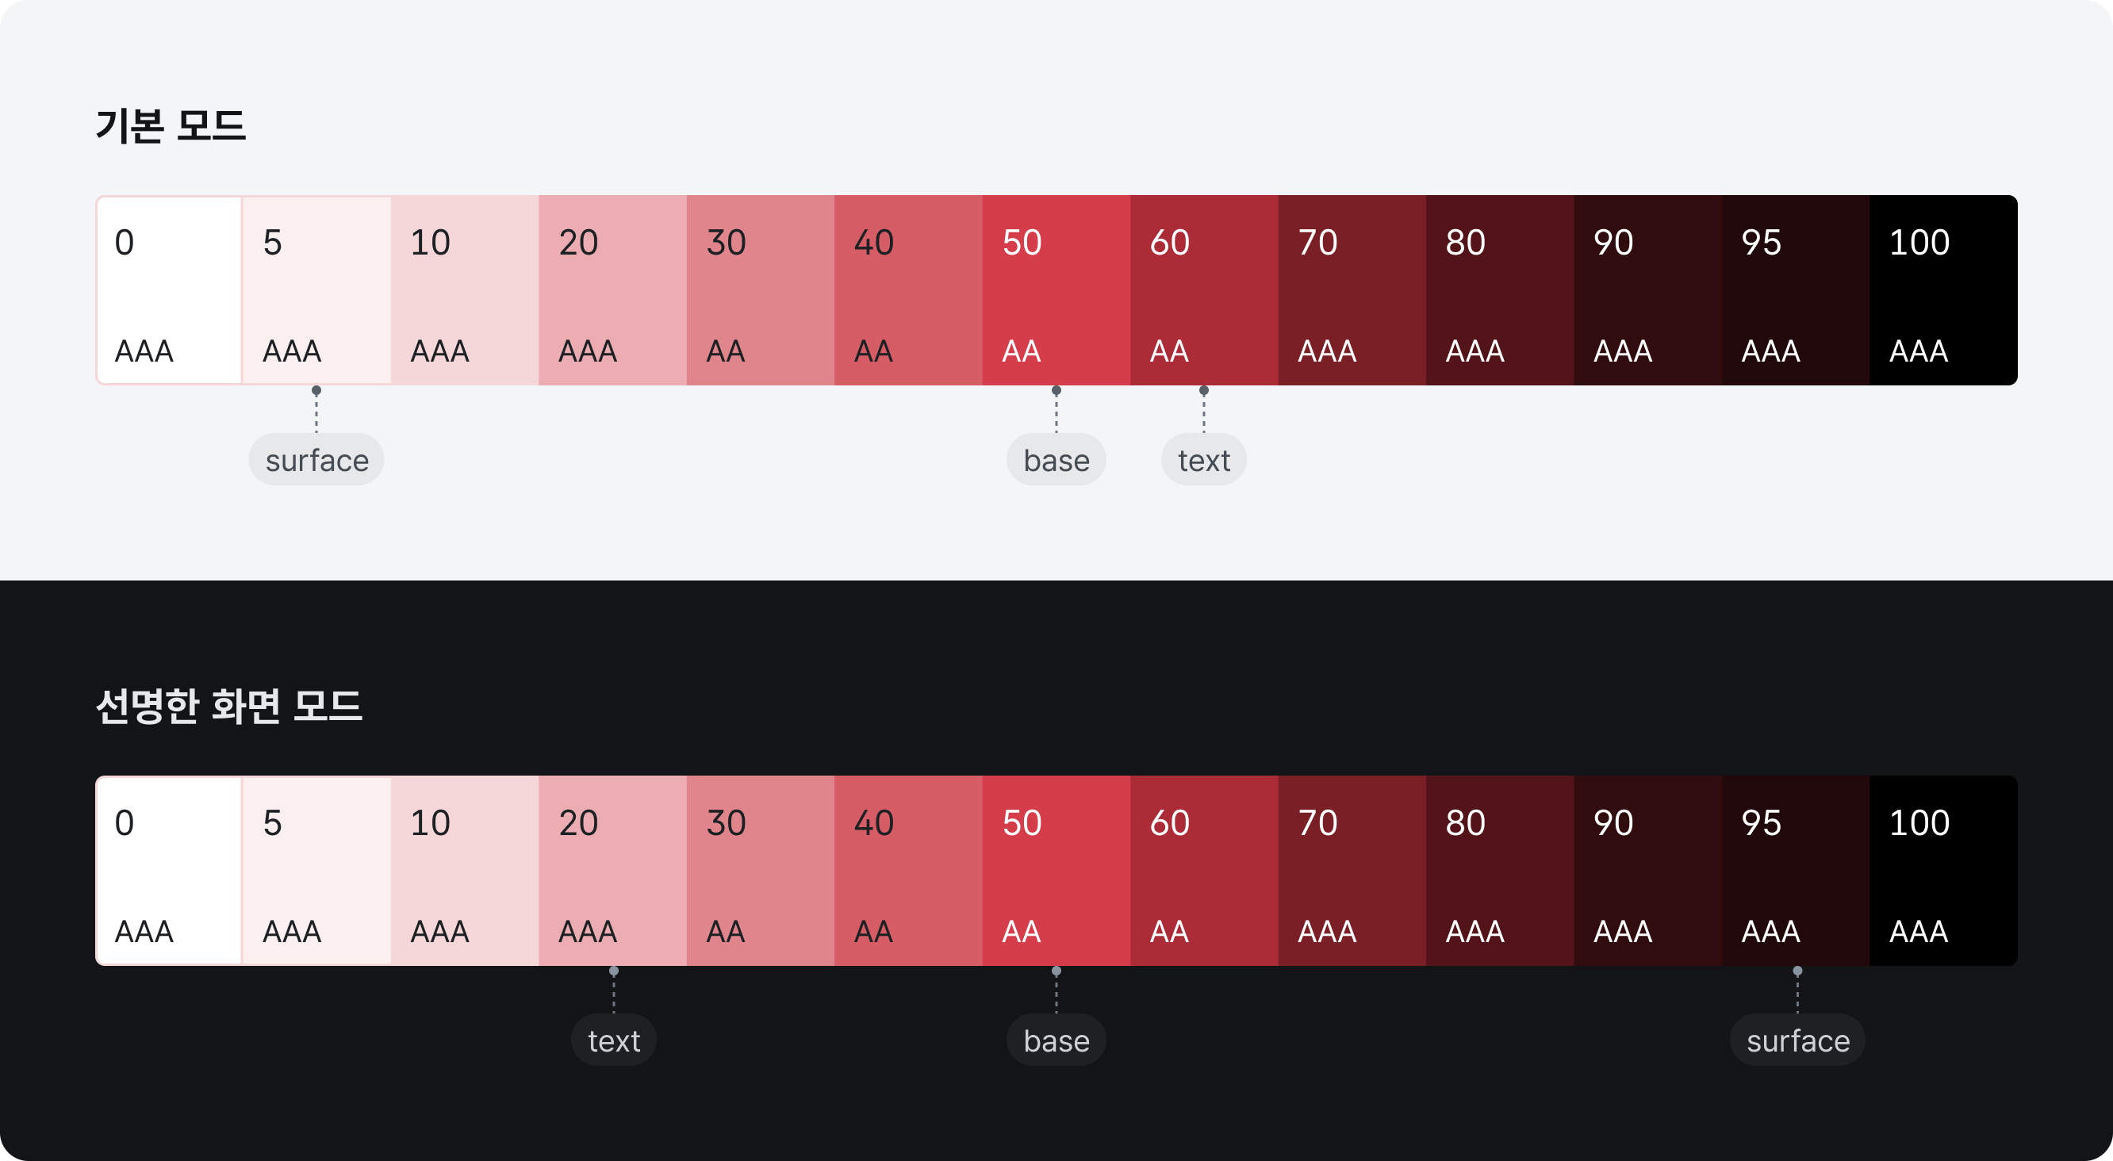2113x1161 pixels.
Task: Pick the base red 50 swatch in 기본 모드
Action: pyautogui.click(x=1056, y=290)
